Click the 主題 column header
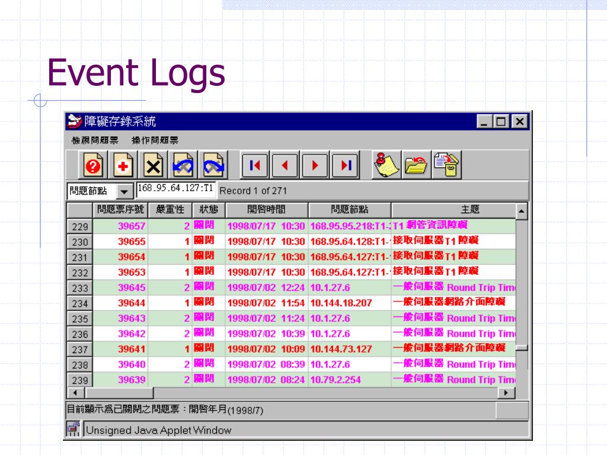The height and width of the screenshot is (455, 607). pyautogui.click(x=453, y=210)
